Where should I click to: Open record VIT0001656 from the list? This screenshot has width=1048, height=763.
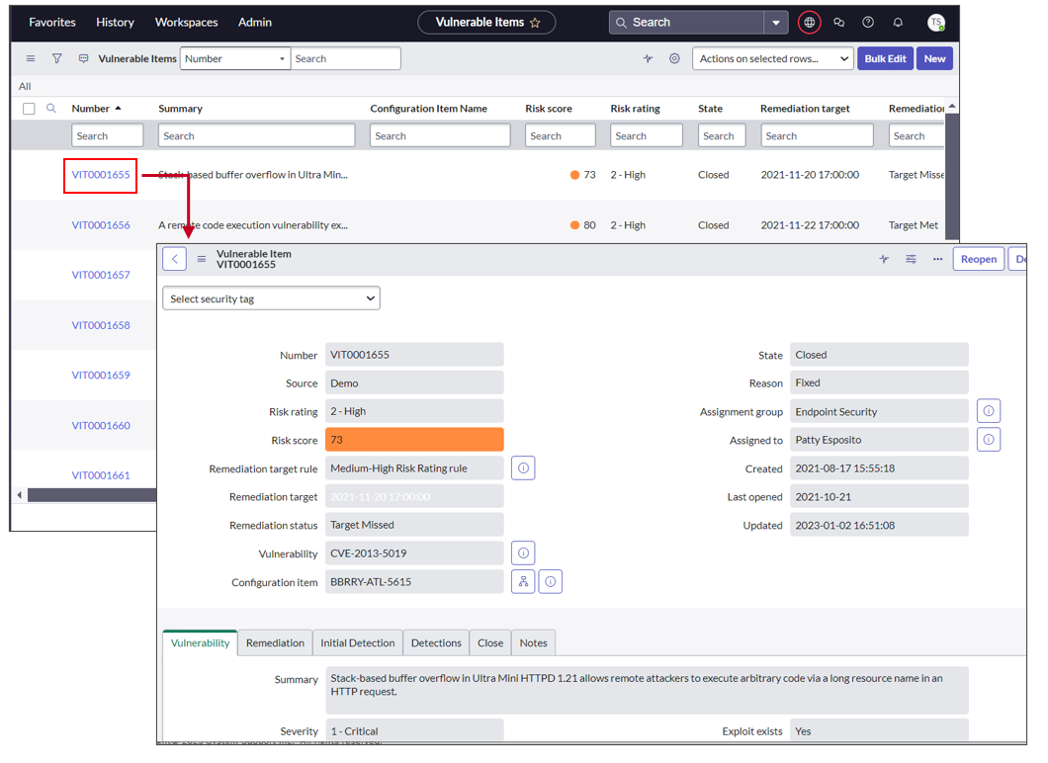coord(100,224)
